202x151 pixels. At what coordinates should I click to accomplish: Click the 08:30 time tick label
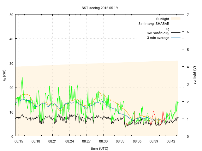103,142
